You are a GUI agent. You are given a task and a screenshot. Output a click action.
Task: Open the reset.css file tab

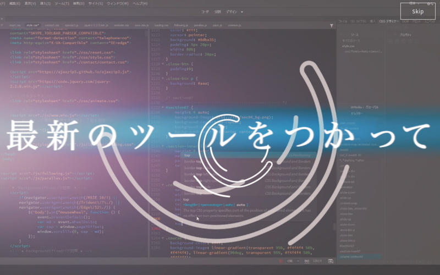coord(15,25)
